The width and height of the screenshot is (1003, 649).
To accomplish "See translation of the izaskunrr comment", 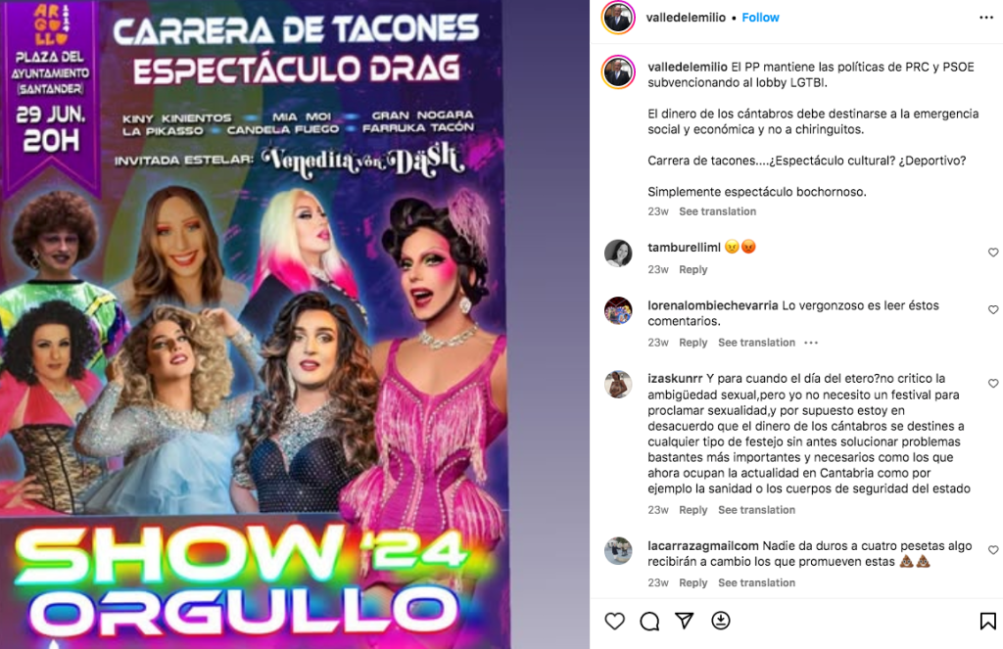I will click(x=756, y=510).
